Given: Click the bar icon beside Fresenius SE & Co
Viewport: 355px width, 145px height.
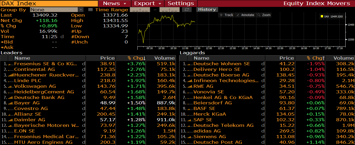Looking at the screenshot, I should click(x=11, y=64).
